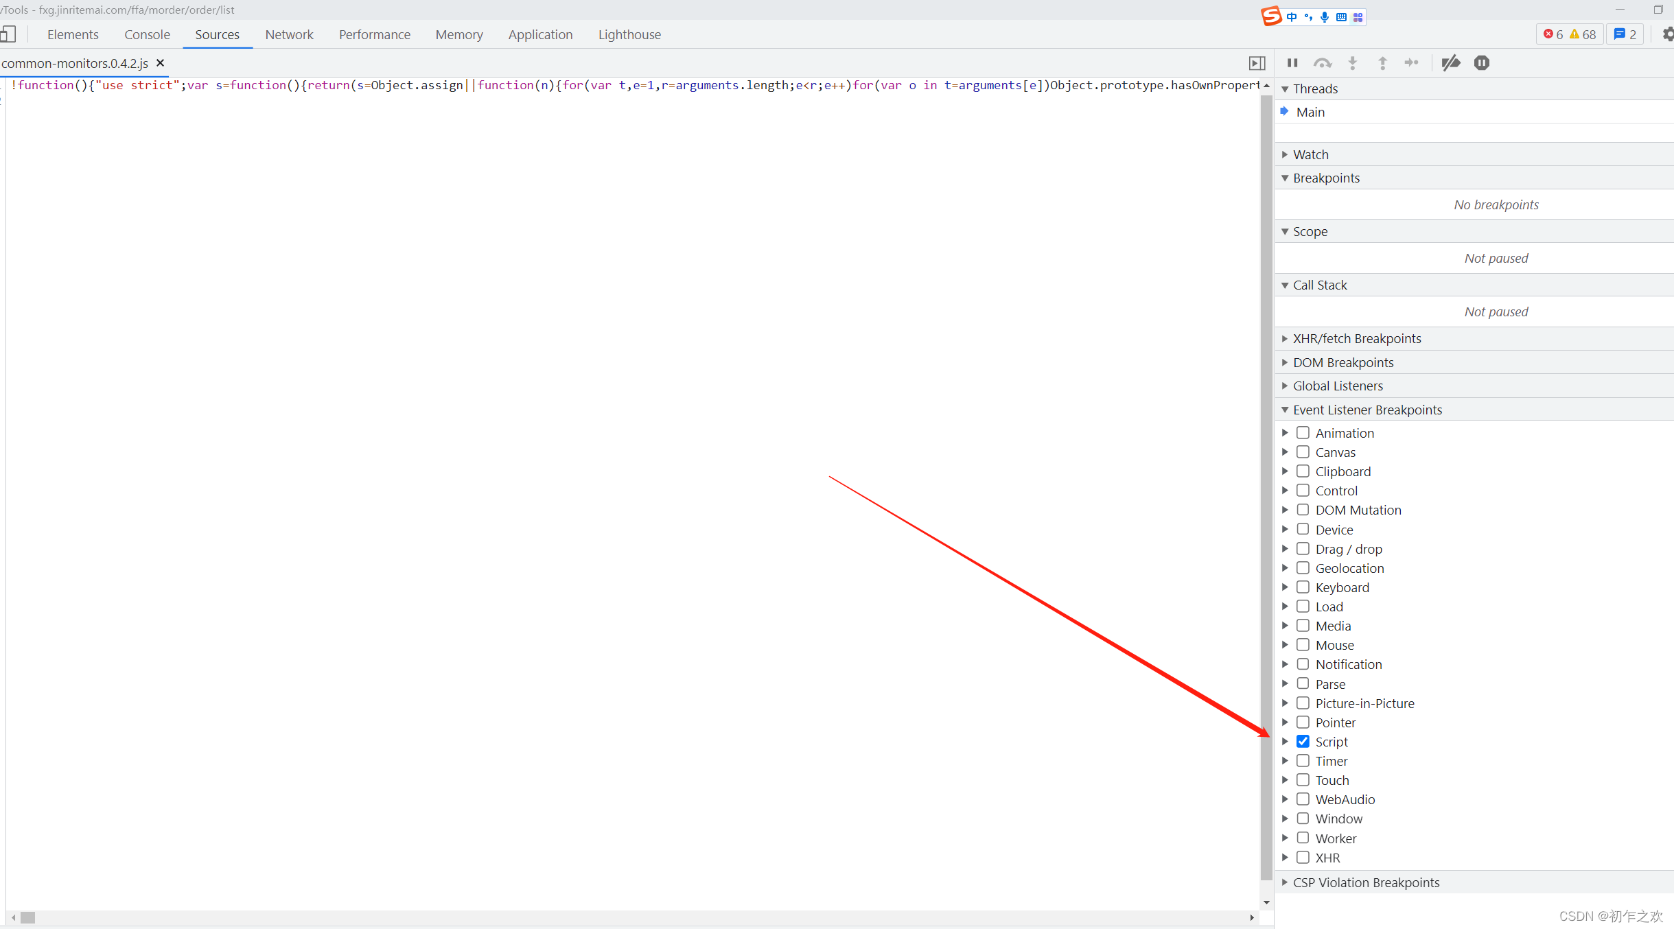Uncheck the Script event breakpoint checkbox
The width and height of the screenshot is (1674, 929).
point(1303,742)
